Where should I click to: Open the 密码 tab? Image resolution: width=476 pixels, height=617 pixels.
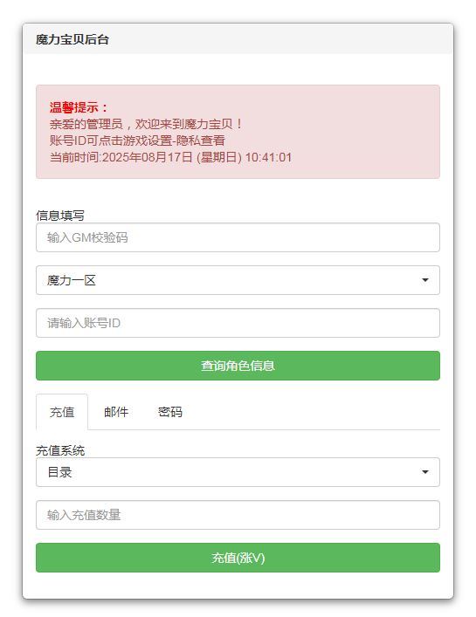click(x=170, y=412)
